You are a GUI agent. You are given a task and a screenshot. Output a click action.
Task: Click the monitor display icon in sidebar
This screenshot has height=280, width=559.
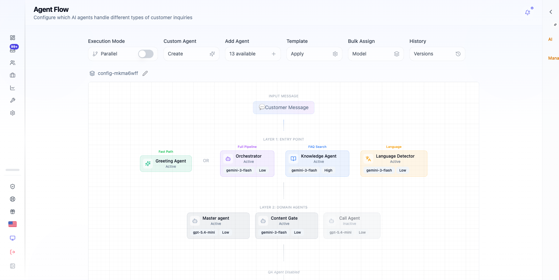13,238
